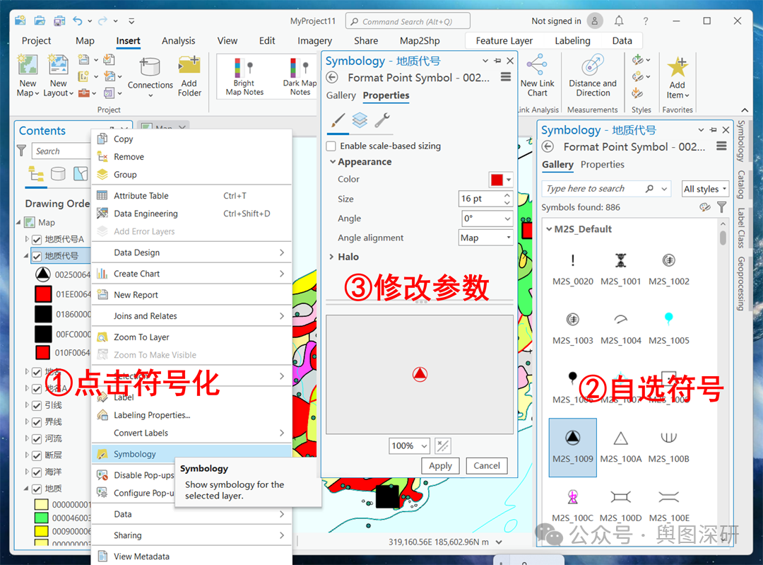Click the Apply button

[440, 465]
